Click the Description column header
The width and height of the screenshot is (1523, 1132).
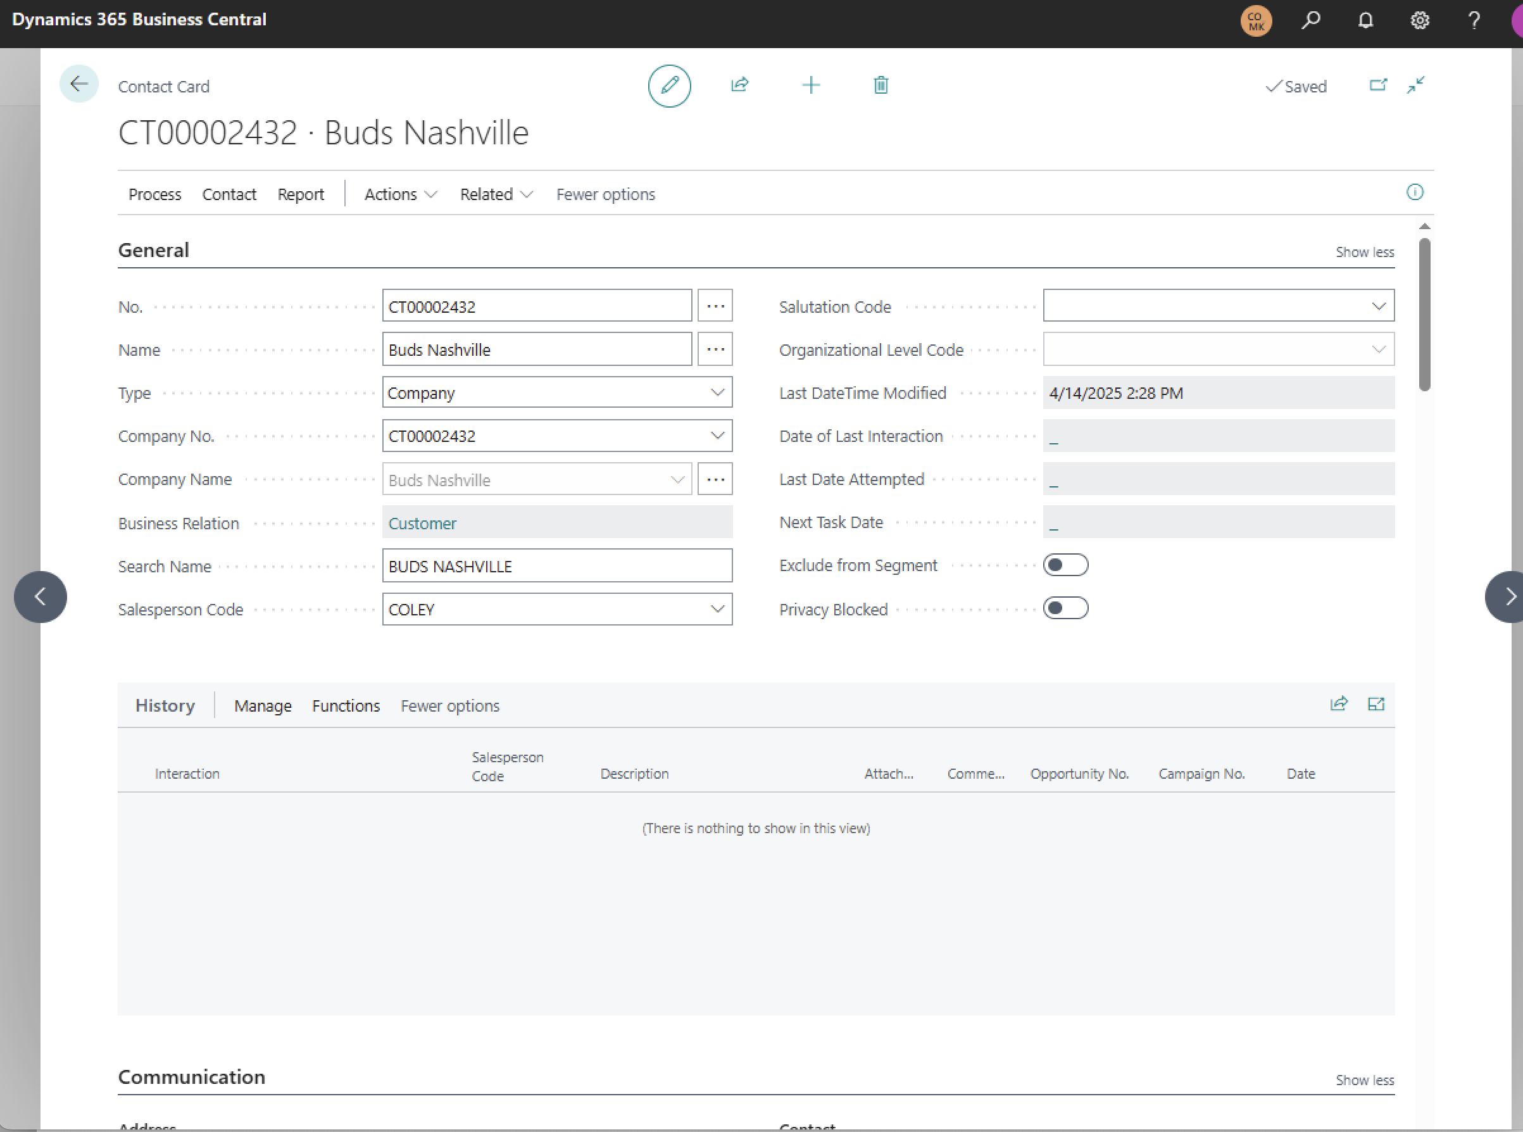[x=634, y=774]
